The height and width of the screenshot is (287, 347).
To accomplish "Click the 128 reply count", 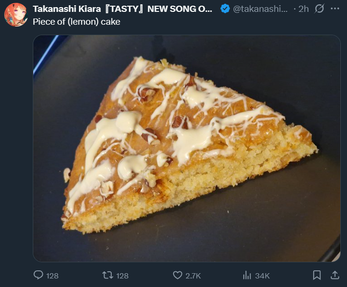I will [x=52, y=276].
